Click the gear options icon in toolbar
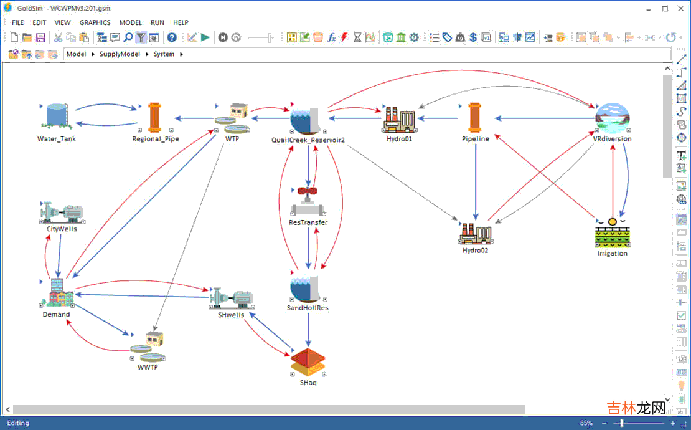Image resolution: width=691 pixels, height=430 pixels. pos(414,37)
